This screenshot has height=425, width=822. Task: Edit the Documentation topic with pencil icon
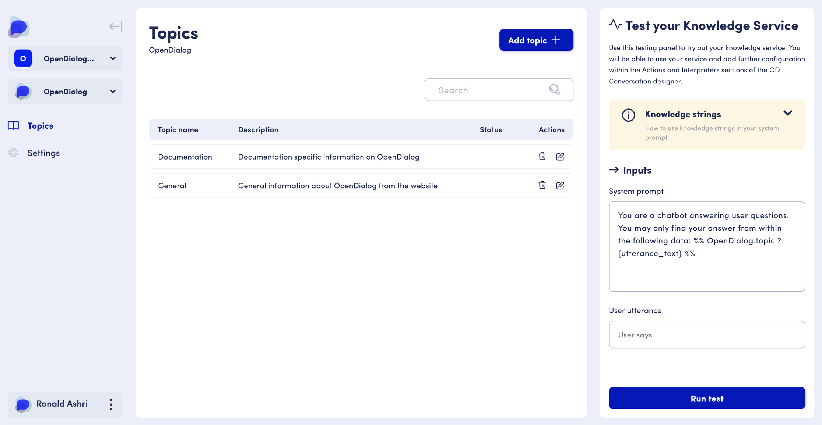[560, 156]
